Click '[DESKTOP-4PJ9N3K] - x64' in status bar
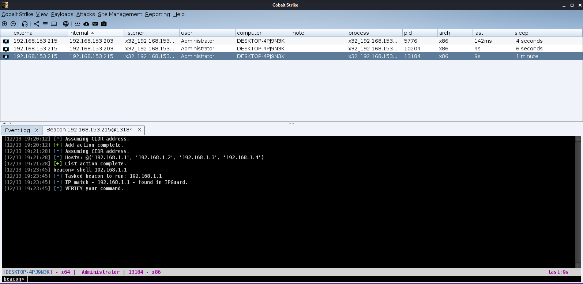The height and width of the screenshot is (284, 583). [x=36, y=272]
